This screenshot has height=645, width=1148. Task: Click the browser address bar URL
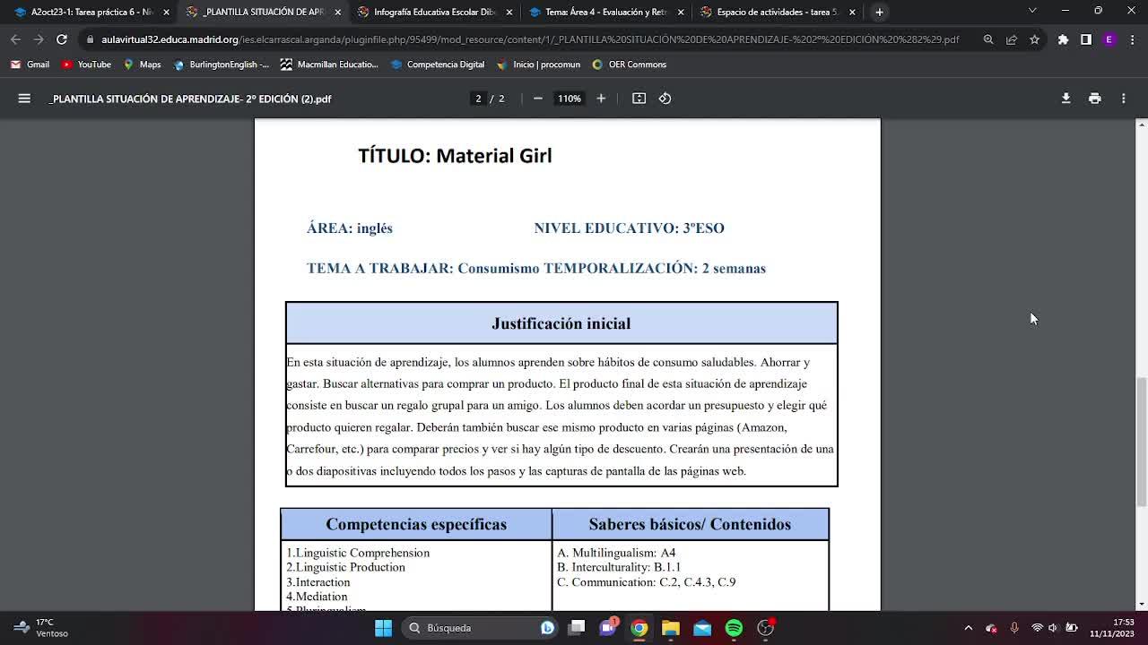click(x=530, y=39)
